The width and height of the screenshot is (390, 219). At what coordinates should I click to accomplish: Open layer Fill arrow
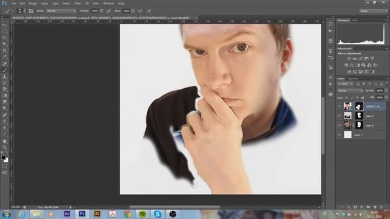point(386,97)
